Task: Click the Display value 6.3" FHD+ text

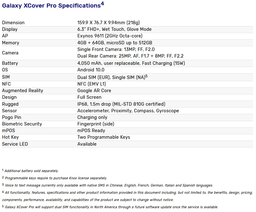Action: click(x=114, y=29)
